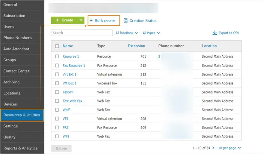Click into the Search field
The image size is (263, 154).
(82, 33)
